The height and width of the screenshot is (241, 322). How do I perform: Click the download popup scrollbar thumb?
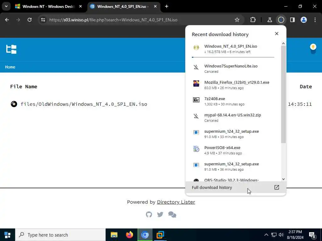(283, 94)
